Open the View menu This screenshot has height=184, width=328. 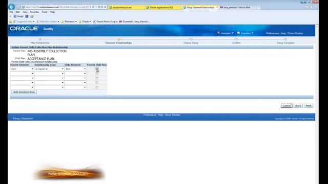(25, 12)
